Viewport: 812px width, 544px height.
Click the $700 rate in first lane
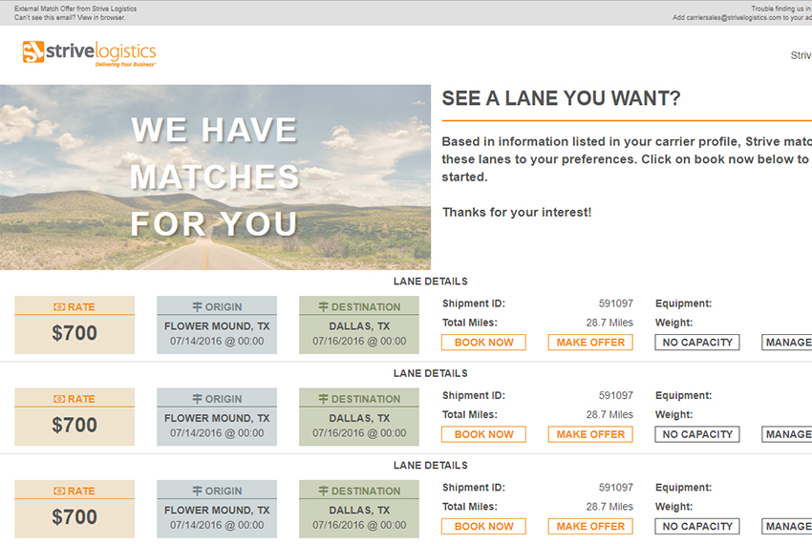tap(75, 333)
